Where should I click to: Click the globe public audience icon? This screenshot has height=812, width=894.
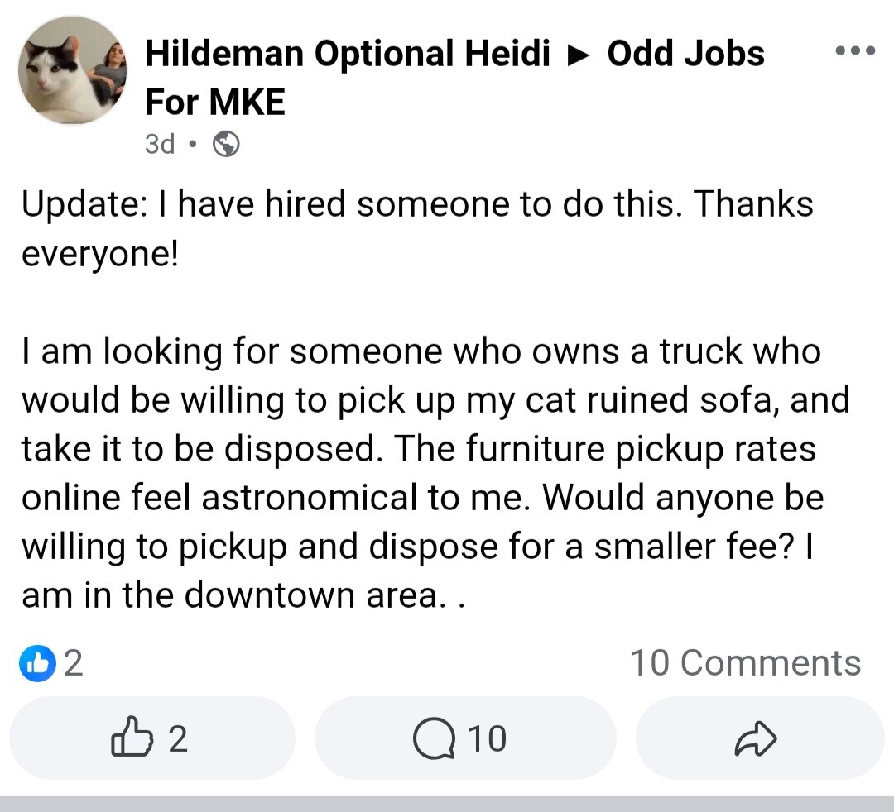coord(227,145)
